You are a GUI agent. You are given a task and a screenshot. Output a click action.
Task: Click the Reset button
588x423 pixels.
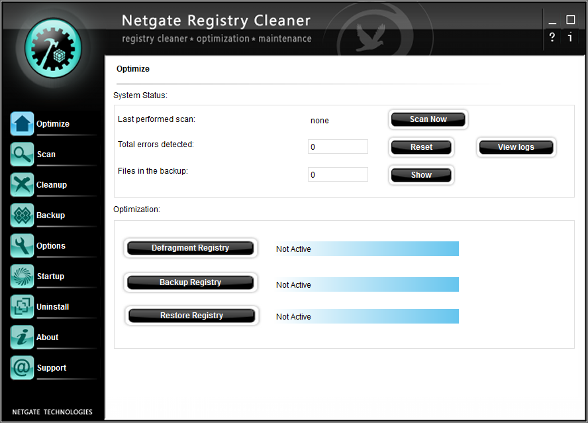click(x=421, y=147)
